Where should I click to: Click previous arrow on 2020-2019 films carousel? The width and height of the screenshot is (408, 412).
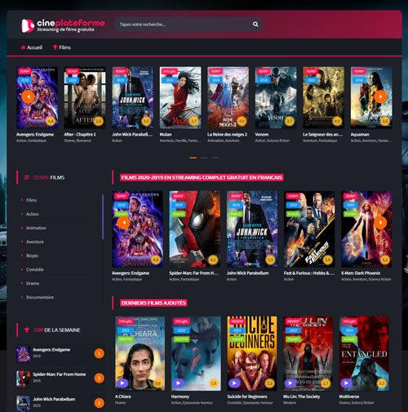[123, 222]
